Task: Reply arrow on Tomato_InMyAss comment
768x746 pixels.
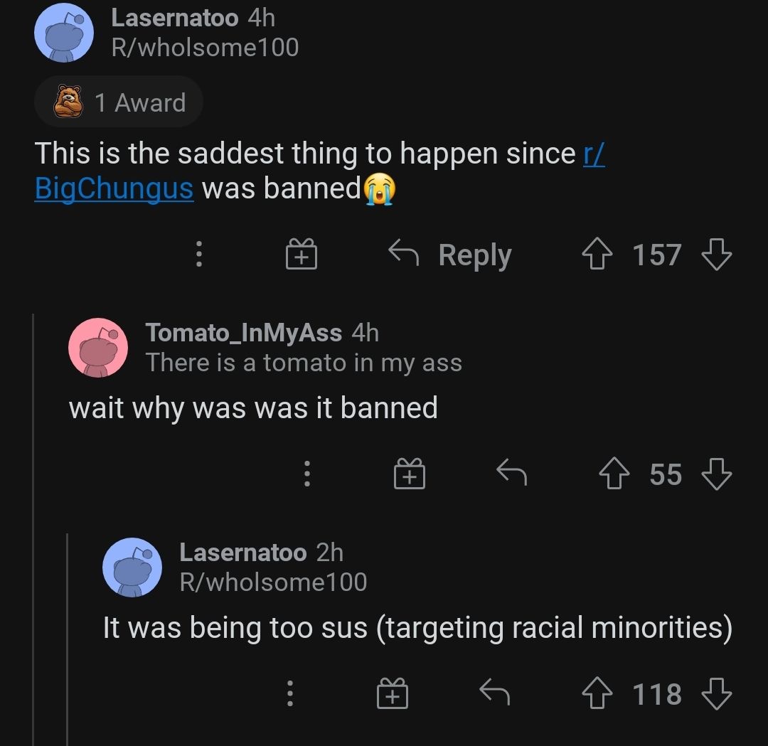Action: (511, 473)
